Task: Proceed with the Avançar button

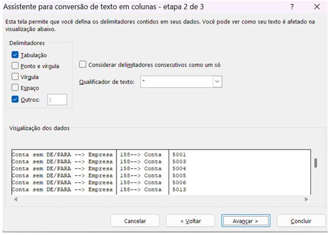Action: click(x=246, y=221)
